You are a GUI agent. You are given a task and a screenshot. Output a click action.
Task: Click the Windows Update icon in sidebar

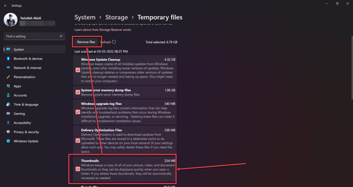pos(8,141)
